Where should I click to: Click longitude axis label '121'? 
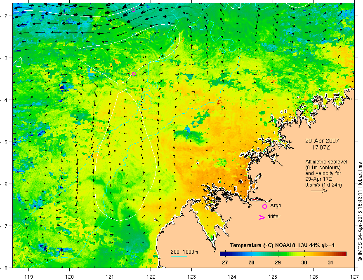click(110, 277)
